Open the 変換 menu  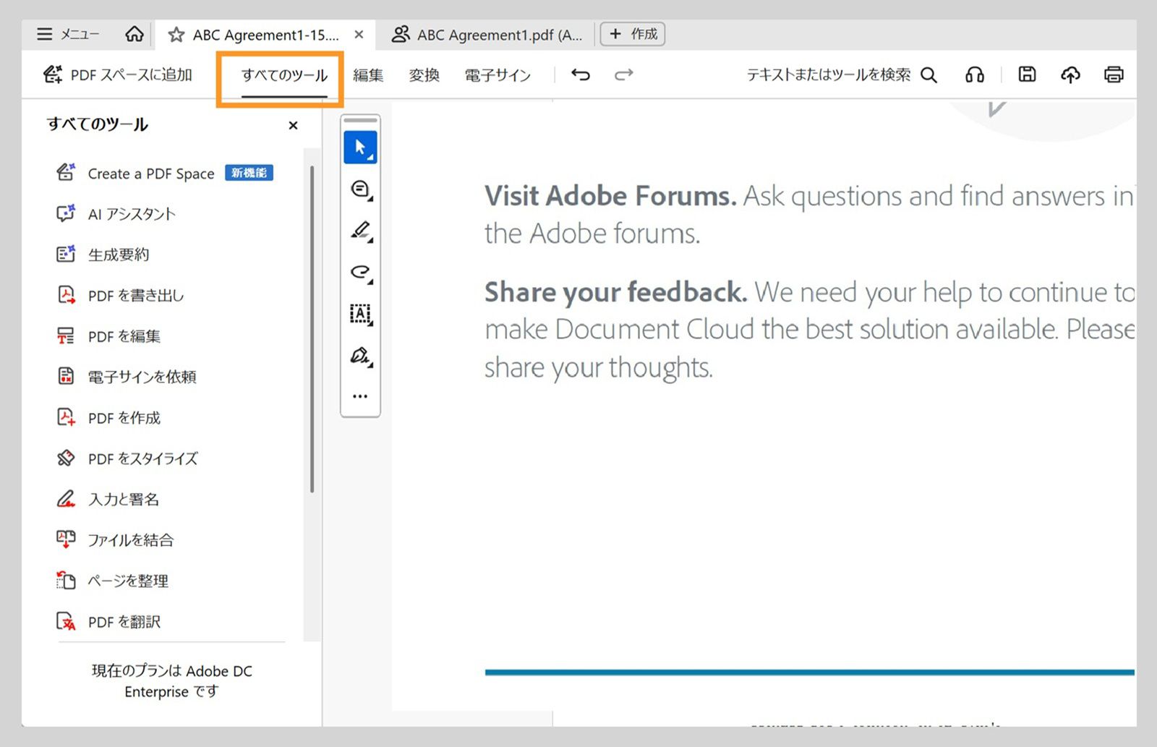[x=424, y=74]
